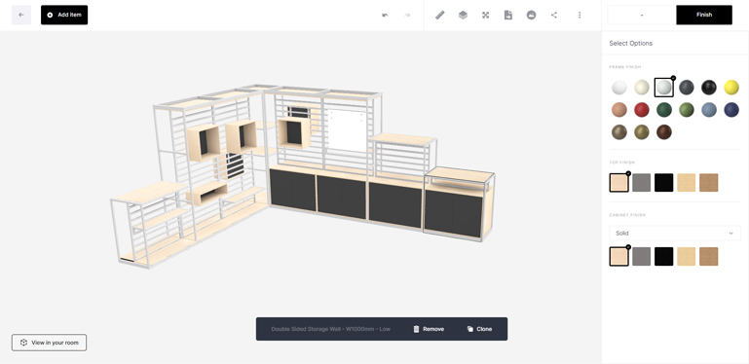Viewport: 749px width, 364px height.
Task: Click the redo arrow icon
Action: tap(407, 15)
